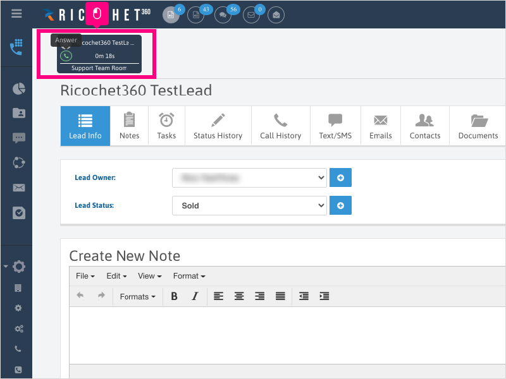Open chat notifications with badge 56
Viewport: 506px width, 379px height.
coord(223,15)
